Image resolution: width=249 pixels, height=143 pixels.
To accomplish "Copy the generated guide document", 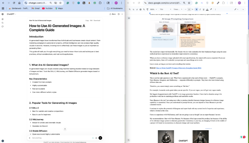I will click(x=87, y=20).
